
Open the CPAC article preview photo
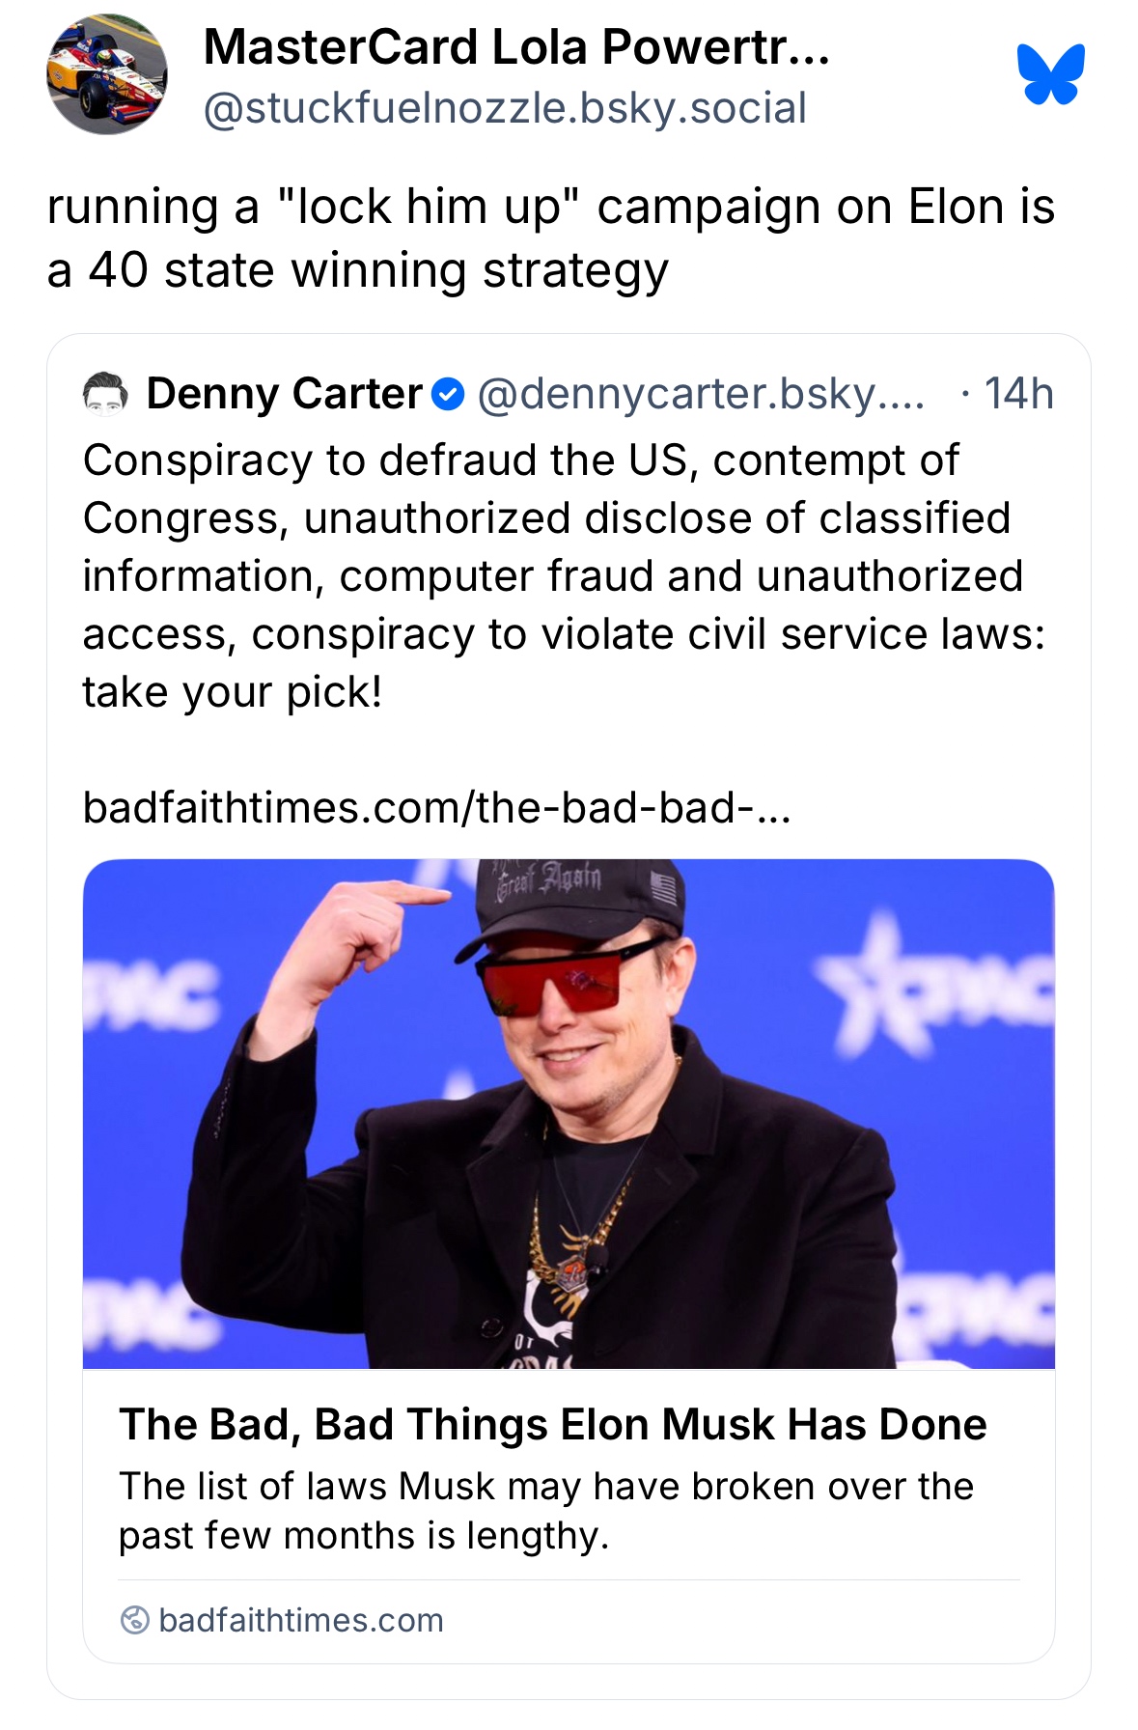click(x=569, y=1112)
